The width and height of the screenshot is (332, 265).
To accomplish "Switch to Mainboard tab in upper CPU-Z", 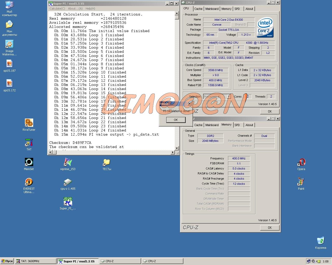I will (212, 9).
